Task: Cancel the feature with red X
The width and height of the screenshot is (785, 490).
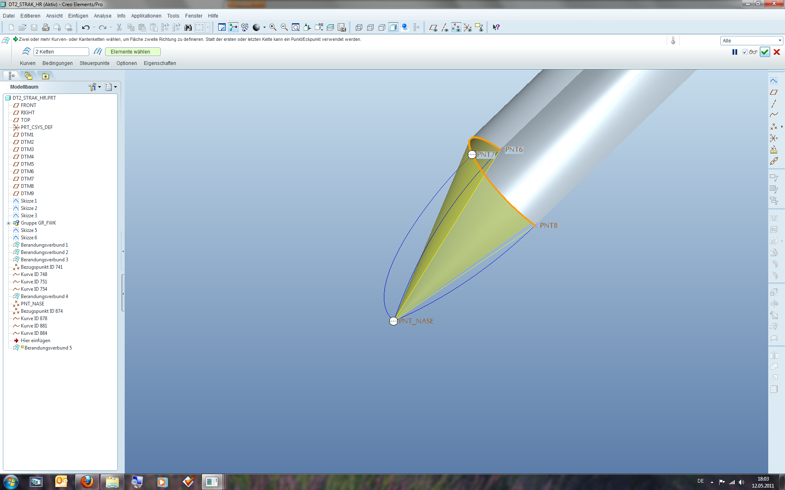Action: coord(777,52)
